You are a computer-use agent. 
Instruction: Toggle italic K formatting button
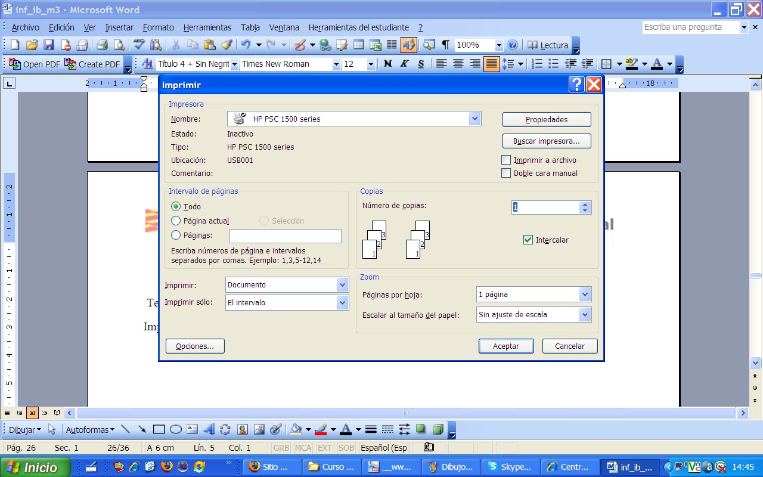point(404,64)
